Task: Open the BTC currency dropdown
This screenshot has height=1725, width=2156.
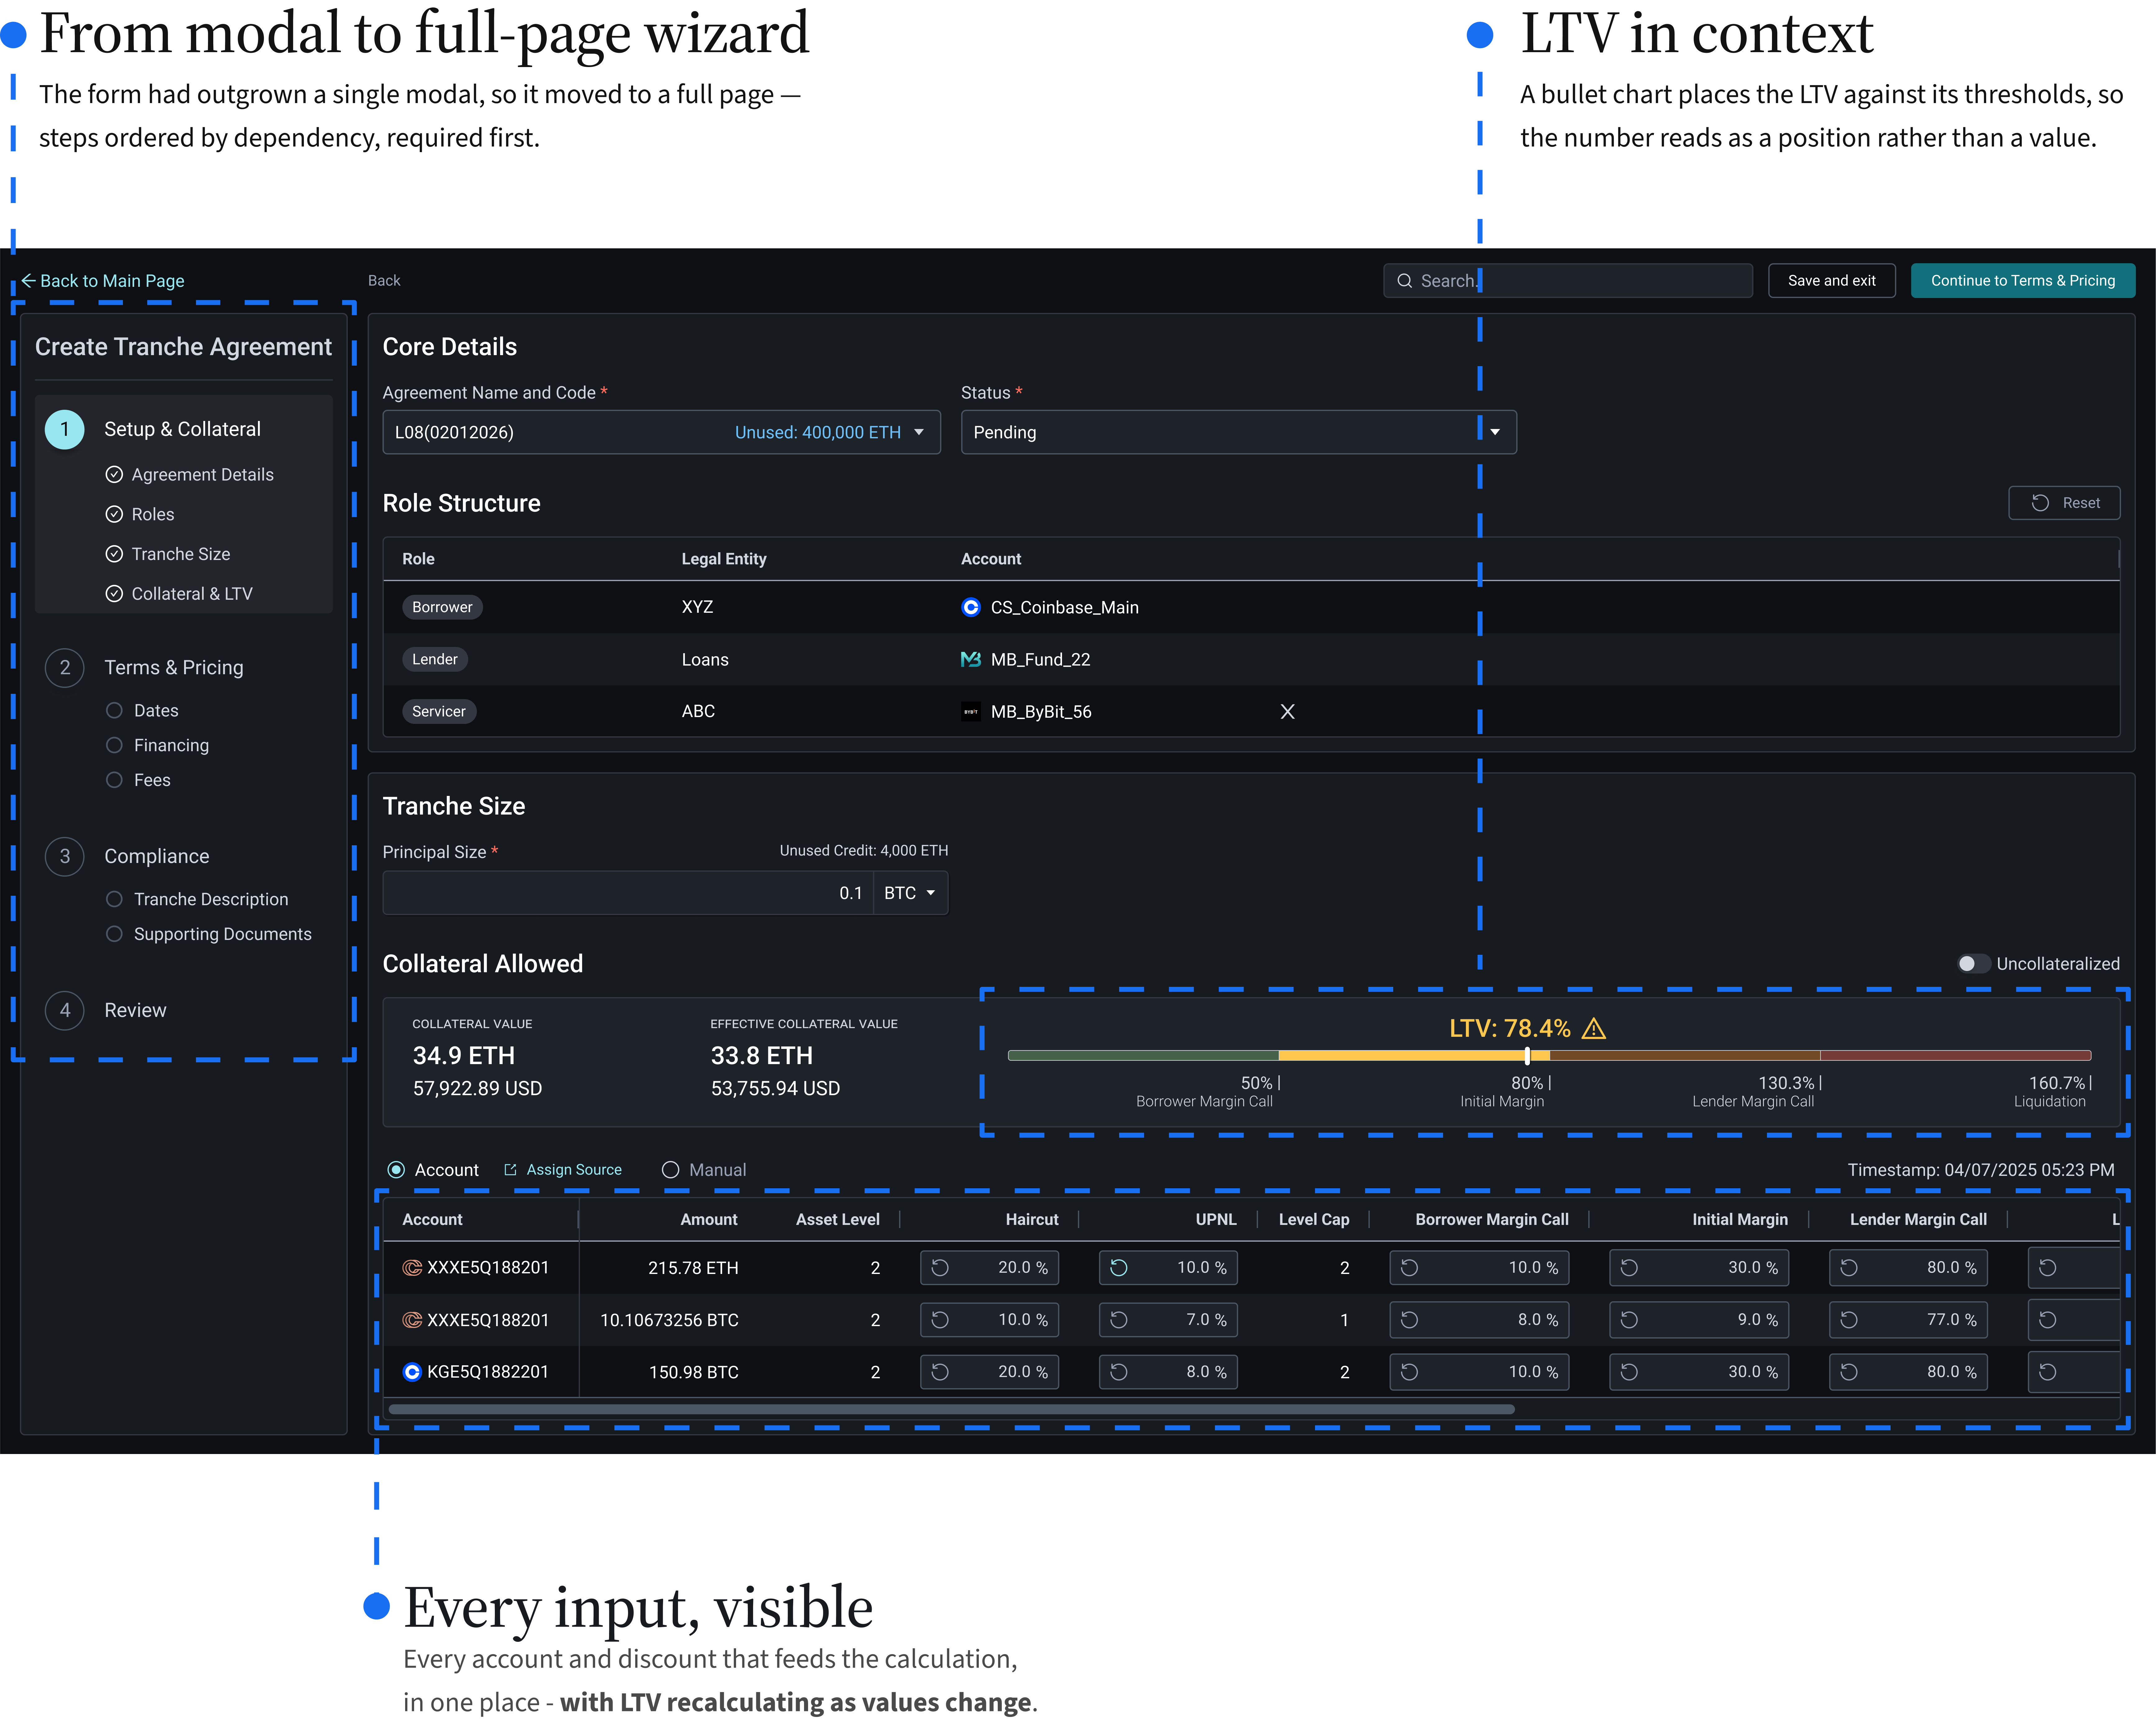Action: [x=910, y=893]
